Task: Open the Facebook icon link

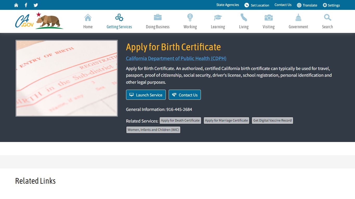Action: coord(26,5)
